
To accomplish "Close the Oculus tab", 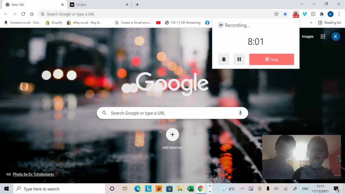I will pyautogui.click(x=127, y=5).
